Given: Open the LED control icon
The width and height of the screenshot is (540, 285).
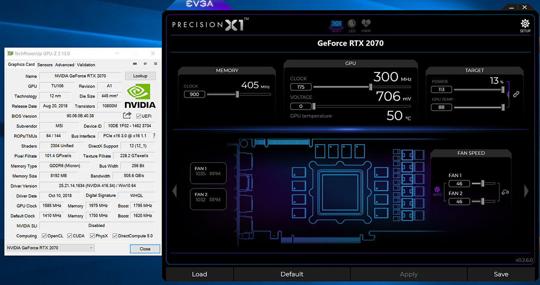Looking at the screenshot, I should [352, 26].
